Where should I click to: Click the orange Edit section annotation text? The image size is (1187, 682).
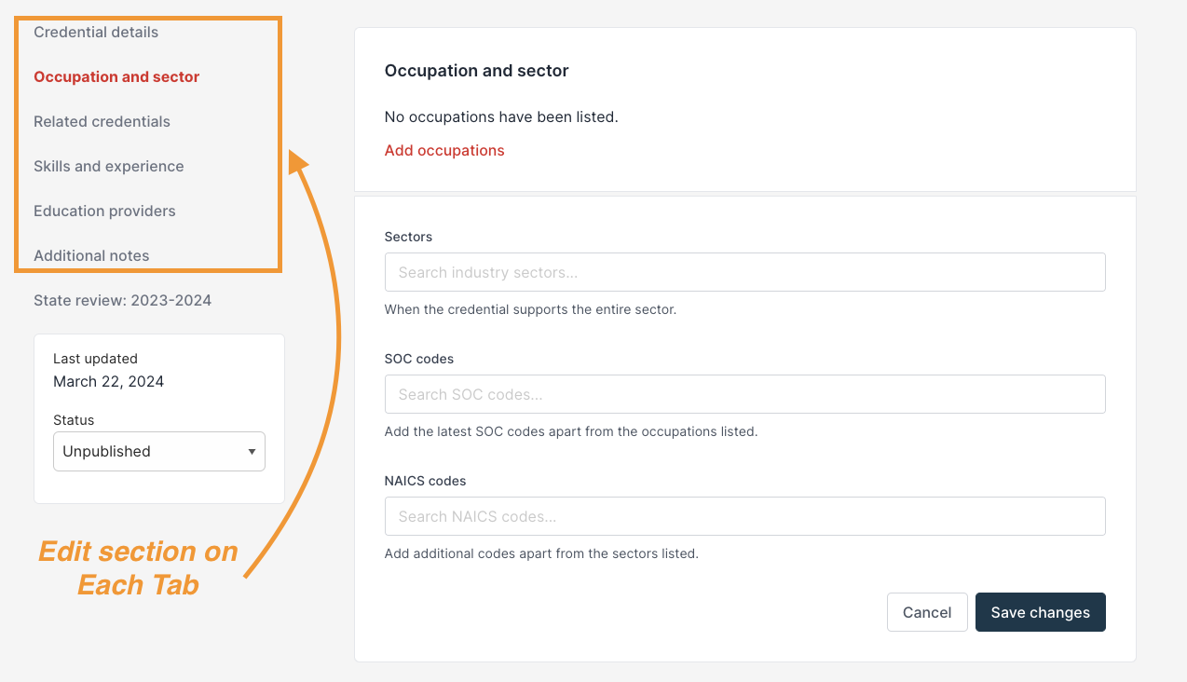pyautogui.click(x=138, y=568)
